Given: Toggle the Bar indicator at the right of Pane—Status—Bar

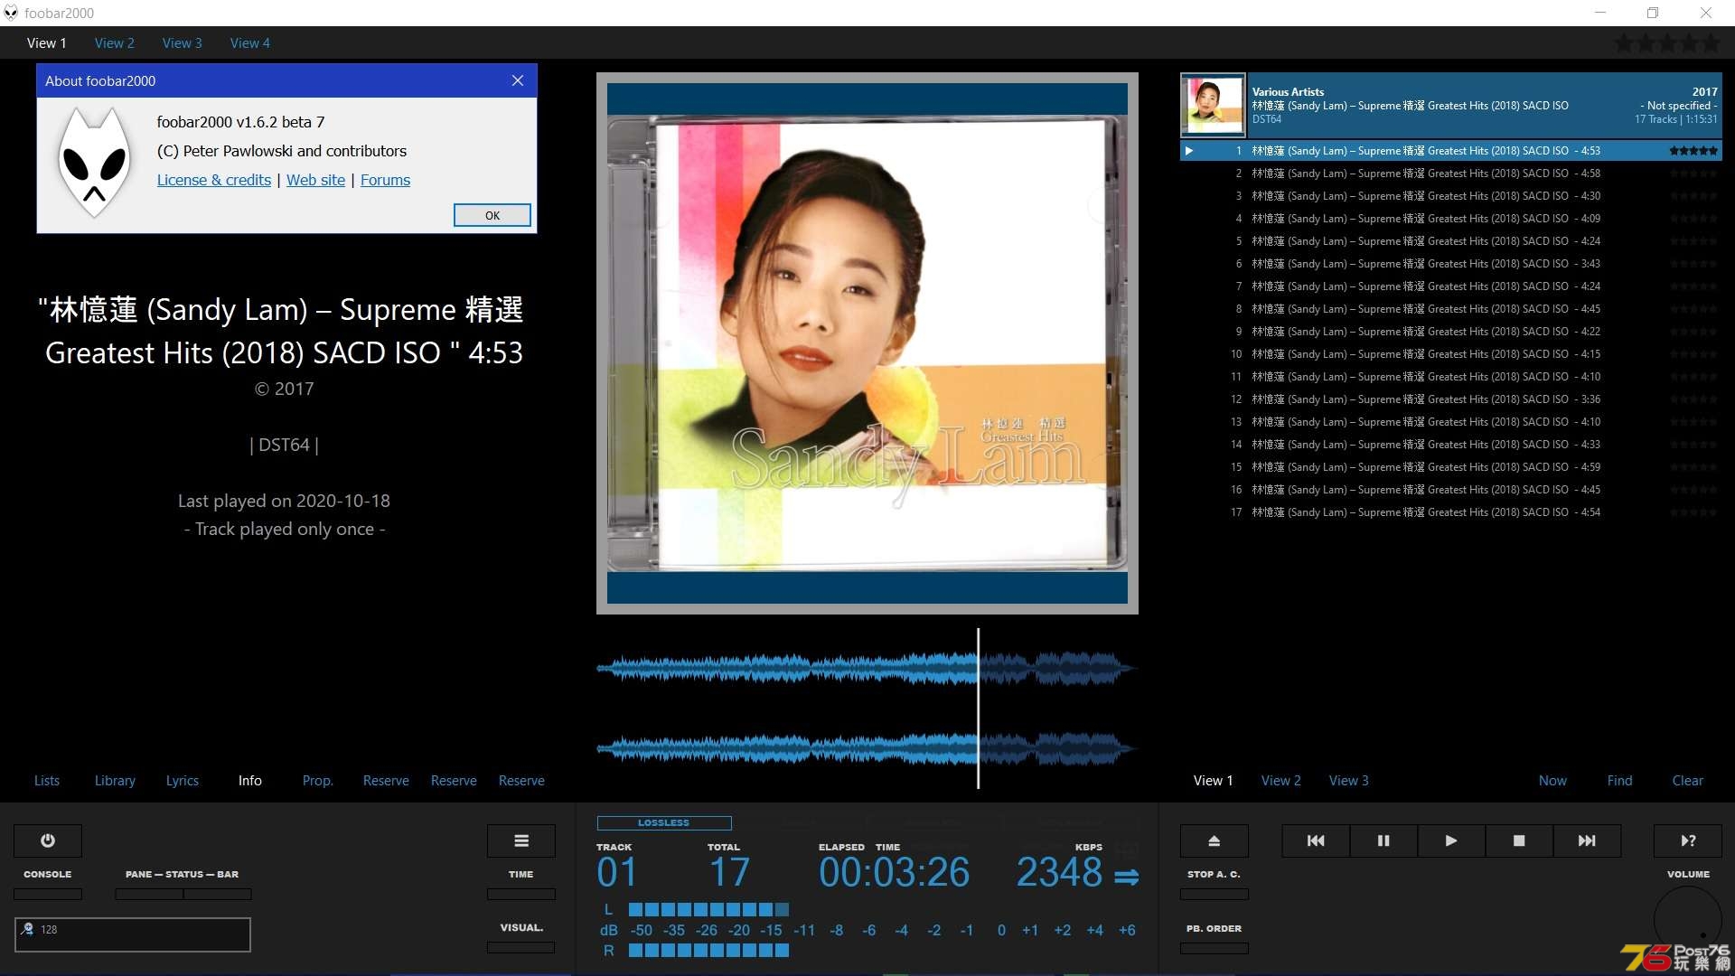Looking at the screenshot, I should (x=218, y=894).
